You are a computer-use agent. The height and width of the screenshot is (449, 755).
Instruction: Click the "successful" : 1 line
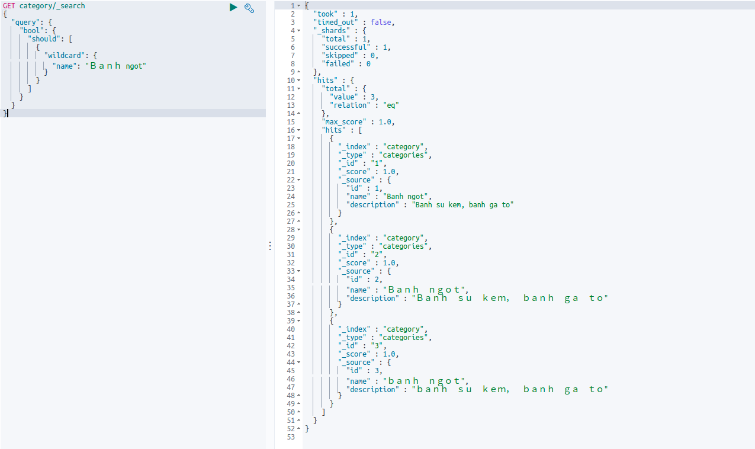tap(356, 47)
